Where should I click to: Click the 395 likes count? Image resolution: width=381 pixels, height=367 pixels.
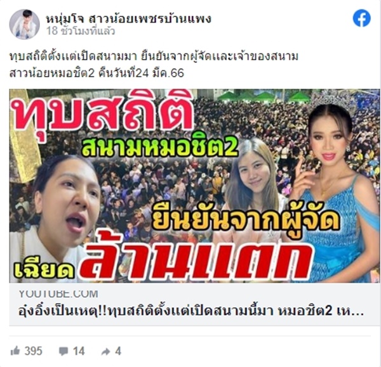(x=34, y=351)
